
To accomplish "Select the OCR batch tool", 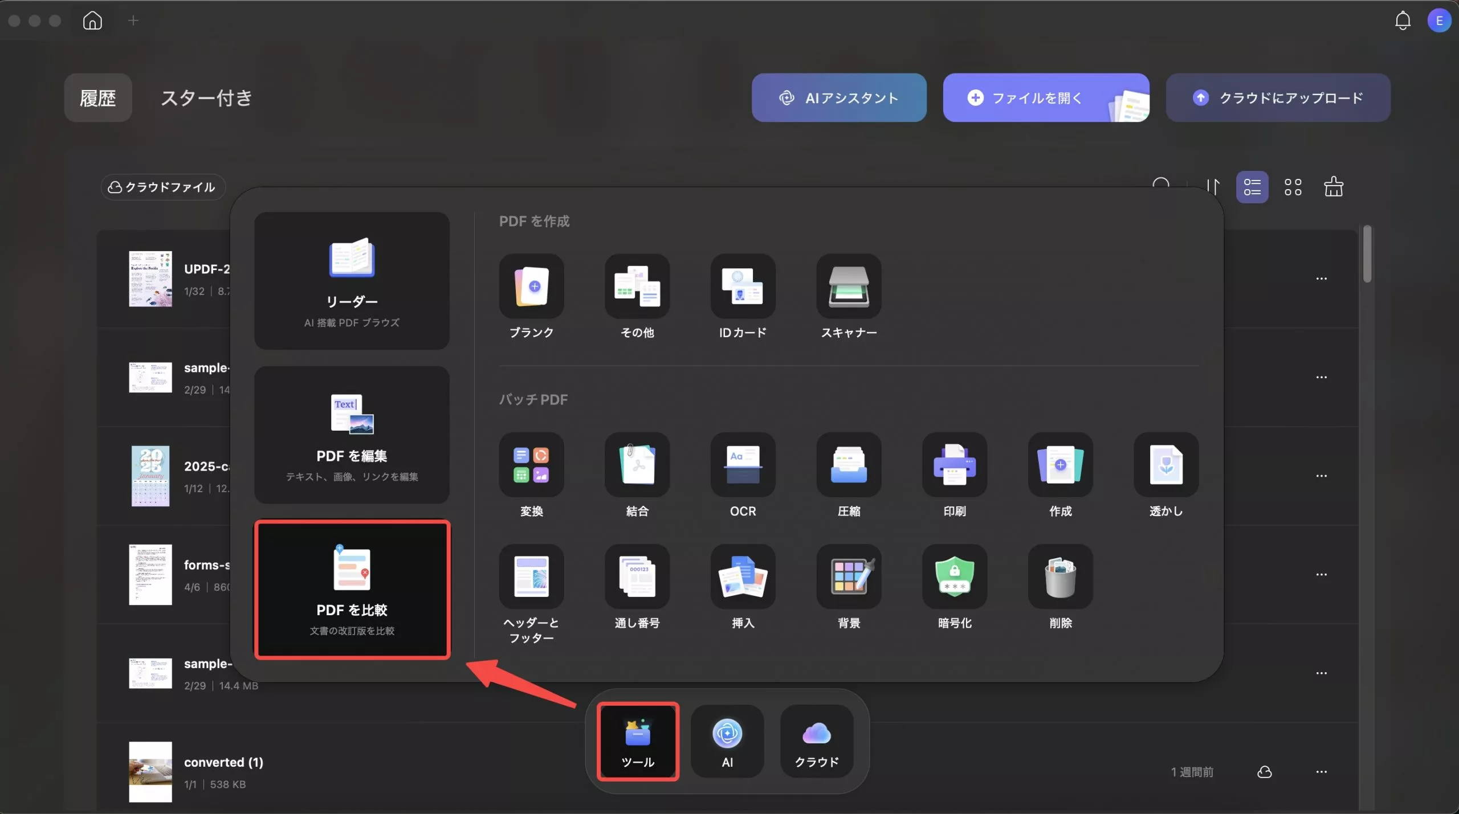I will pos(741,465).
